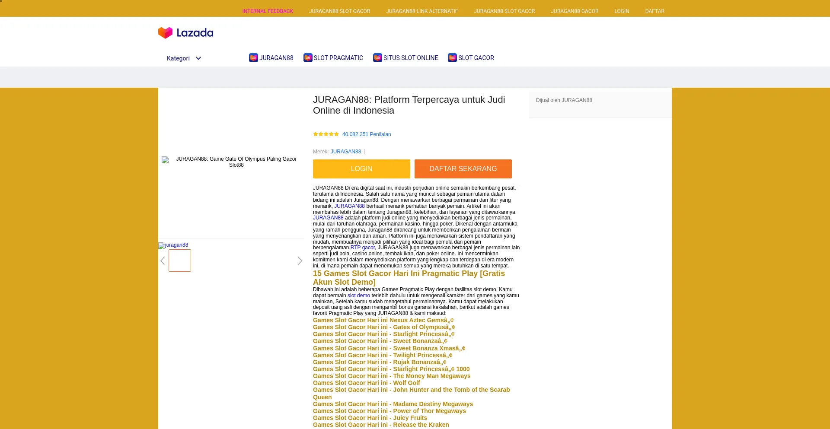Click Games Slot Gacor Wolf Golf
Screen dimensions: 830x429
pyautogui.click(x=367, y=383)
